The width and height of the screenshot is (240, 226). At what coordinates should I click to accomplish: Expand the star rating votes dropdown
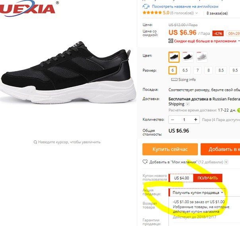coord(197,13)
